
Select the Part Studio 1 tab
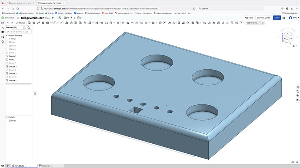19,166
